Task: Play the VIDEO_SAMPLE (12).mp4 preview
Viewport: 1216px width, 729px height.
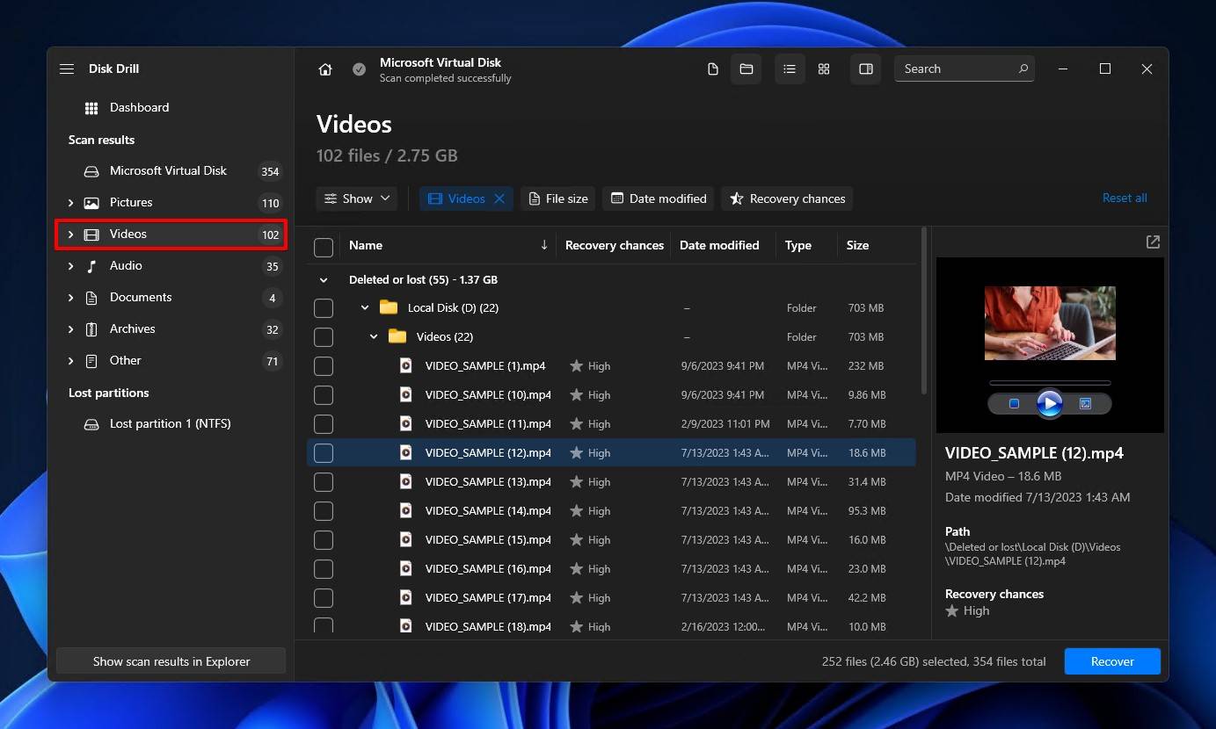Action: [x=1050, y=404]
